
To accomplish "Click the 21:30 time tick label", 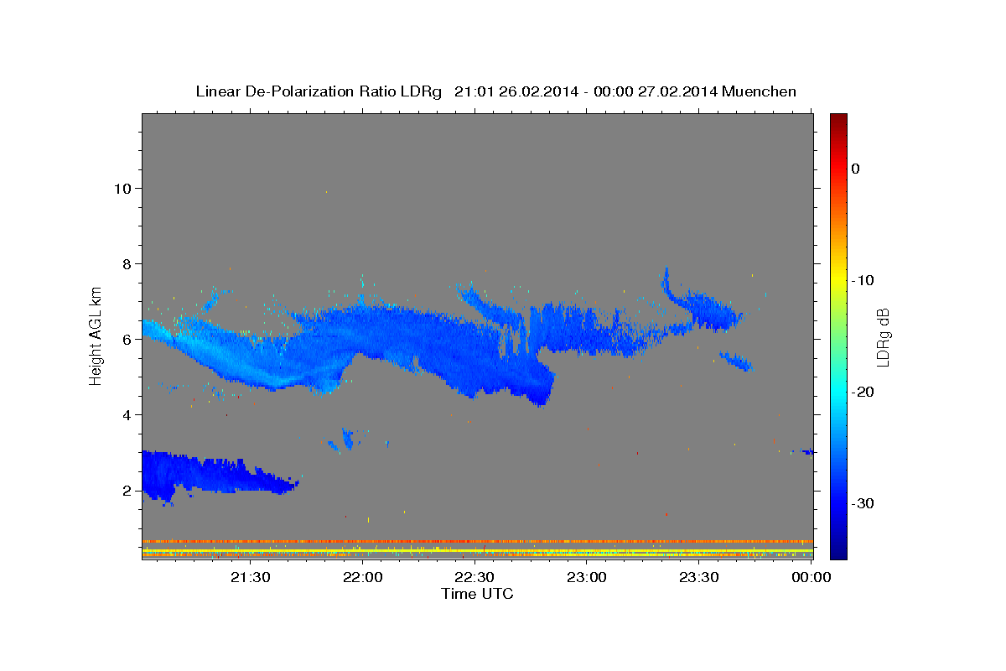I will pyautogui.click(x=251, y=577).
